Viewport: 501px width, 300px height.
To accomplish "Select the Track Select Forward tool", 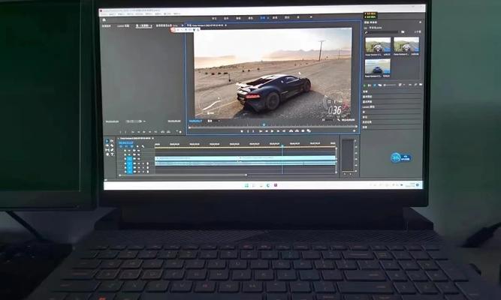I will [x=112, y=141].
